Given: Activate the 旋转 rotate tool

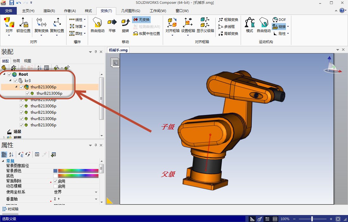Looking at the screenshot, I should click(125, 25).
